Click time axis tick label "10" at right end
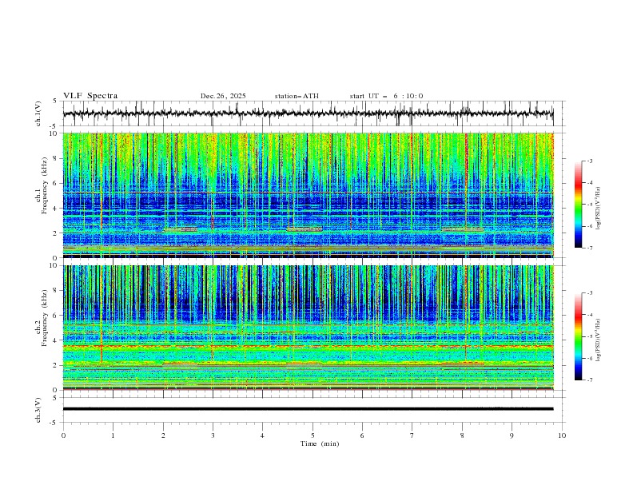The height and width of the screenshot is (489, 633). tap(562, 435)
